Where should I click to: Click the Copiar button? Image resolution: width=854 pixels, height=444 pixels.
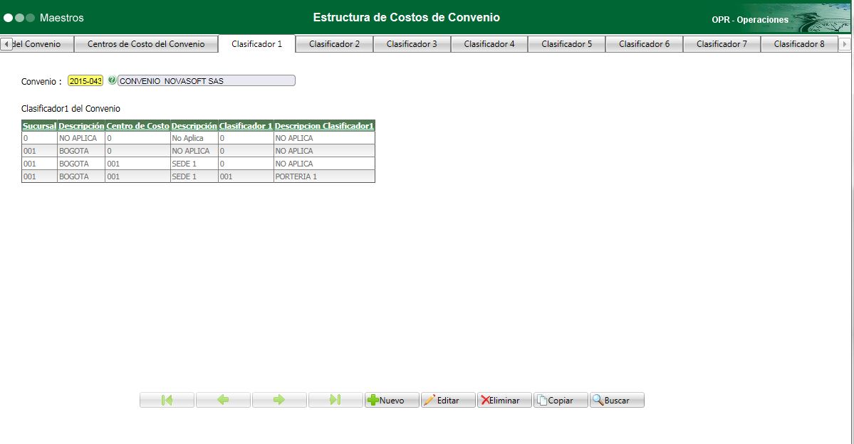[562, 399]
